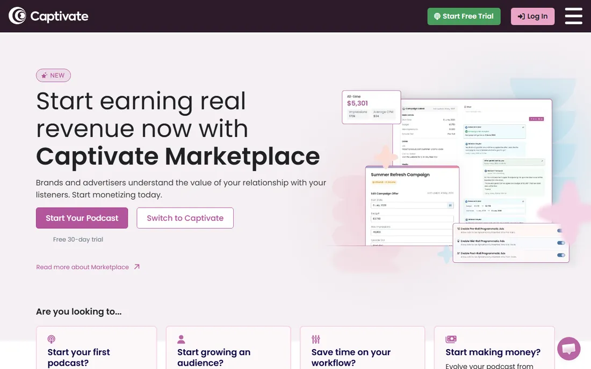Click the person icon on audience card
The width and height of the screenshot is (591, 369).
[181, 340]
